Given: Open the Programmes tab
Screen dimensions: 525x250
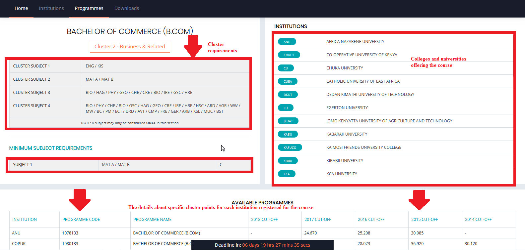Looking at the screenshot, I should (89, 8).
